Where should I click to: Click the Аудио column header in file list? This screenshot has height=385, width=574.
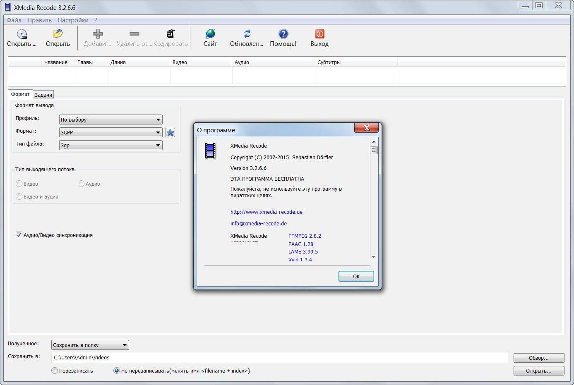(x=274, y=62)
